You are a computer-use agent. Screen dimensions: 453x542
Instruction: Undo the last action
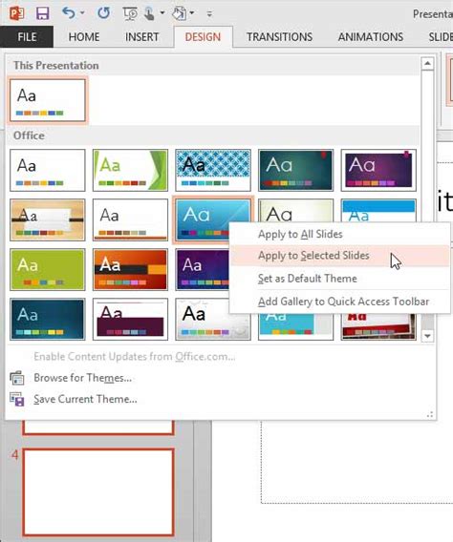pyautogui.click(x=69, y=13)
